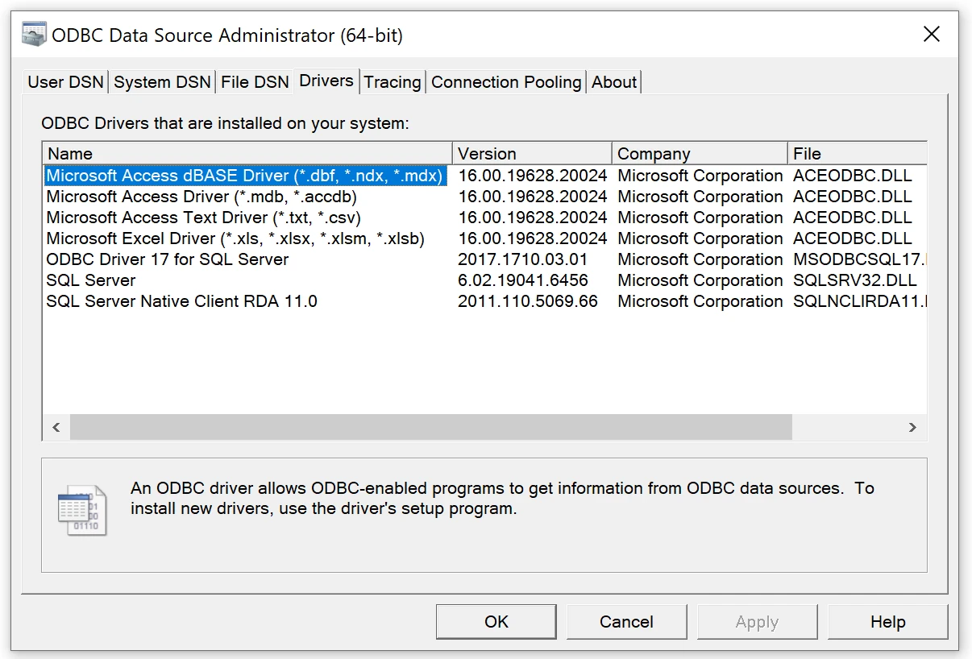This screenshot has width=972, height=659.
Task: Click the horizontal scrollbar right arrow
Action: (x=912, y=428)
